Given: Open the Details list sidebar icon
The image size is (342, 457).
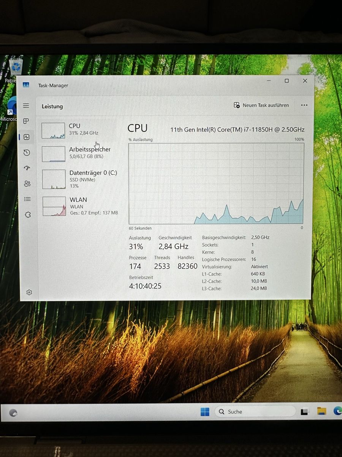Looking at the screenshot, I should coord(27,199).
